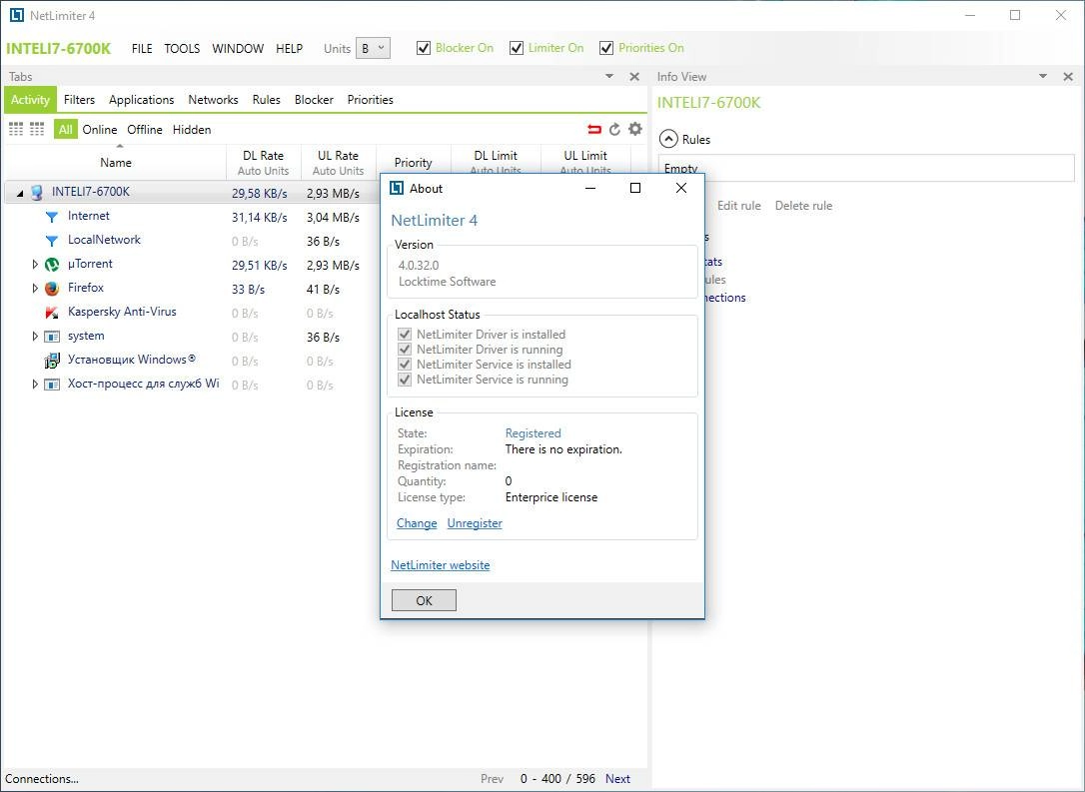Switch to the Networks tab
The width and height of the screenshot is (1085, 792).
tap(213, 100)
